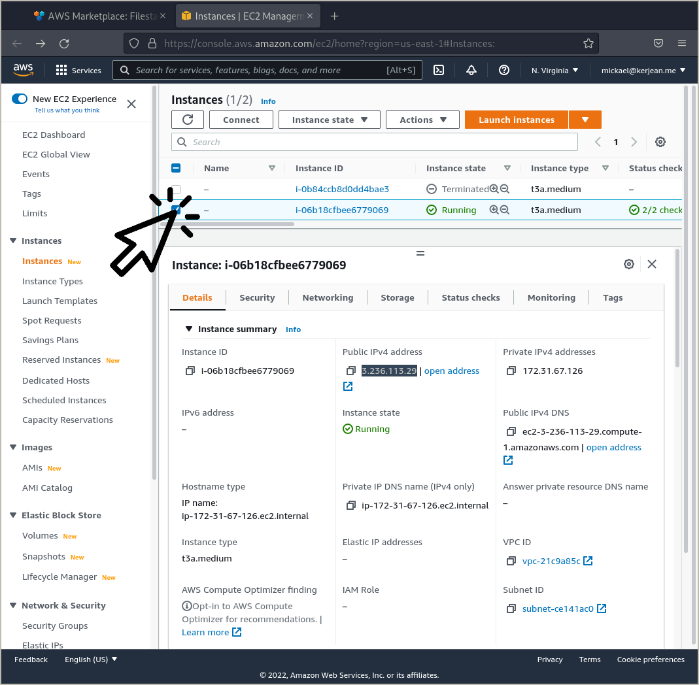Open the account menu mickael@kerjean.me

(x=643, y=71)
